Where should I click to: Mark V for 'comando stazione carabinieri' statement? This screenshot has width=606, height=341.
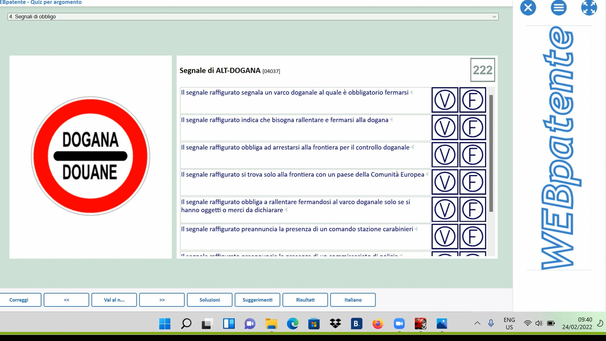[x=445, y=237]
